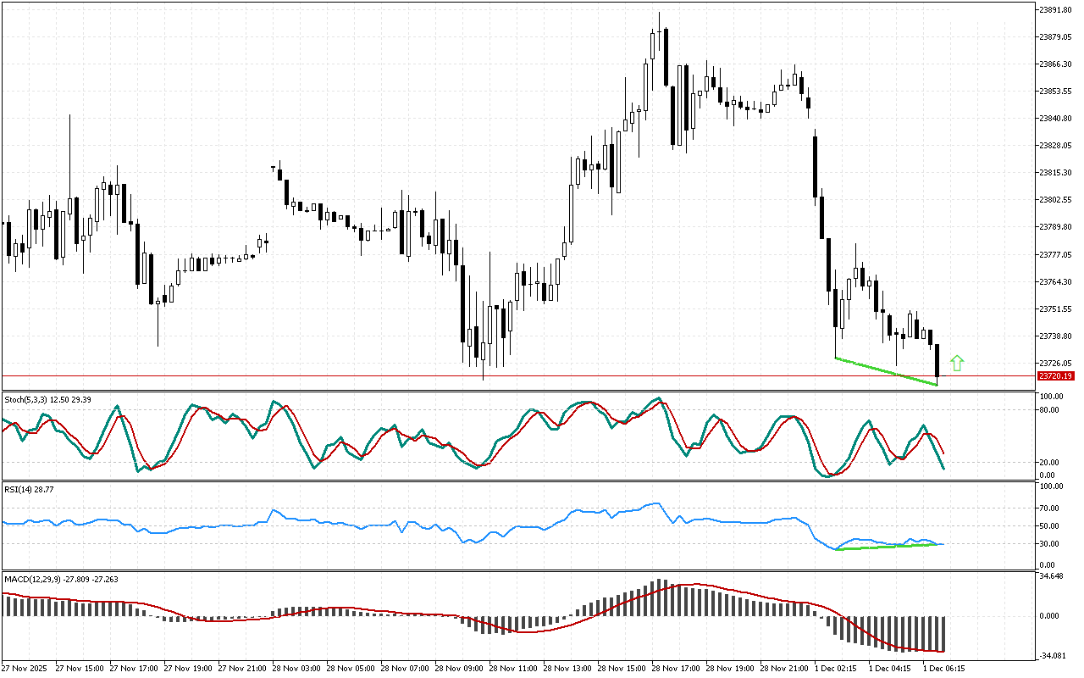Image resolution: width=1084 pixels, height=678 pixels.
Task: Click the 1 Dec 06:15 time label
Action: [x=944, y=668]
